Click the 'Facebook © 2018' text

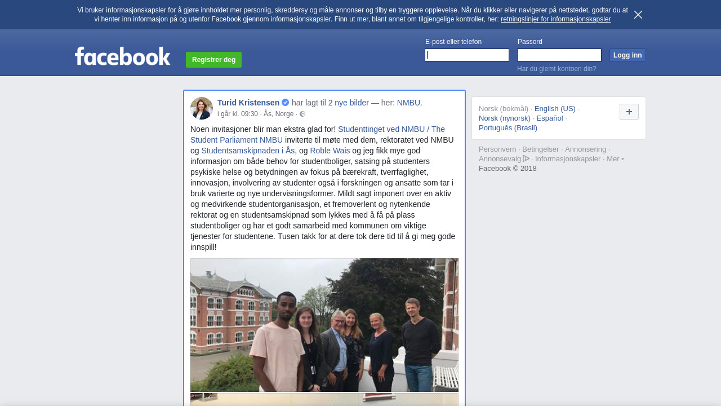(508, 168)
